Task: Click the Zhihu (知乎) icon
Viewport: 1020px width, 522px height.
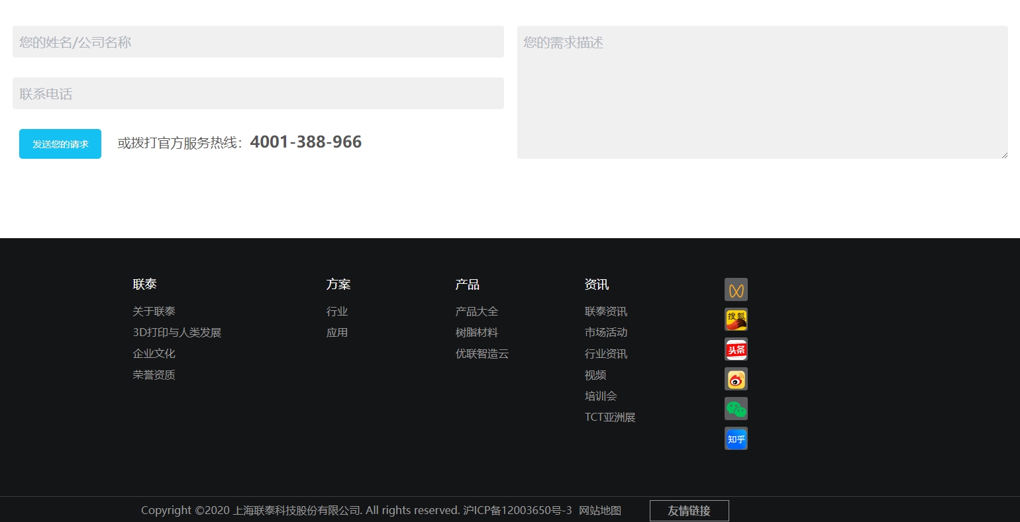Action: tap(736, 438)
